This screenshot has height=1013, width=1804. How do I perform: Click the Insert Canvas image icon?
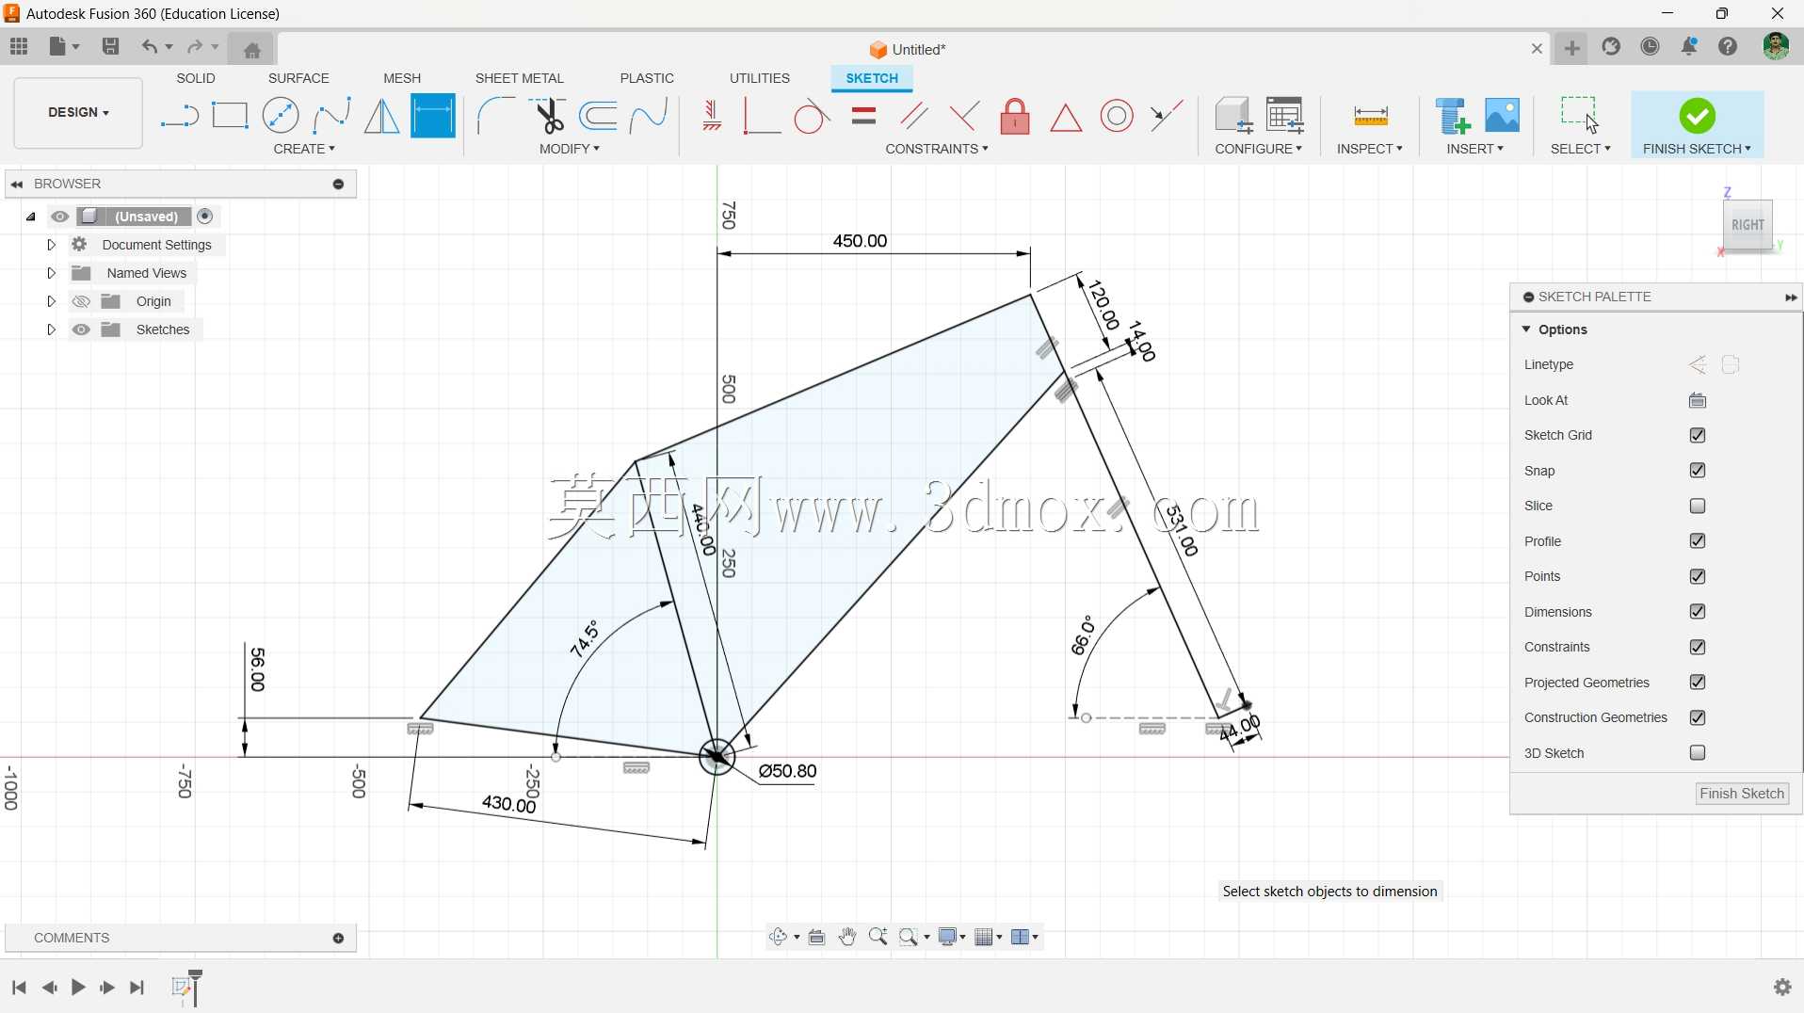click(x=1503, y=116)
